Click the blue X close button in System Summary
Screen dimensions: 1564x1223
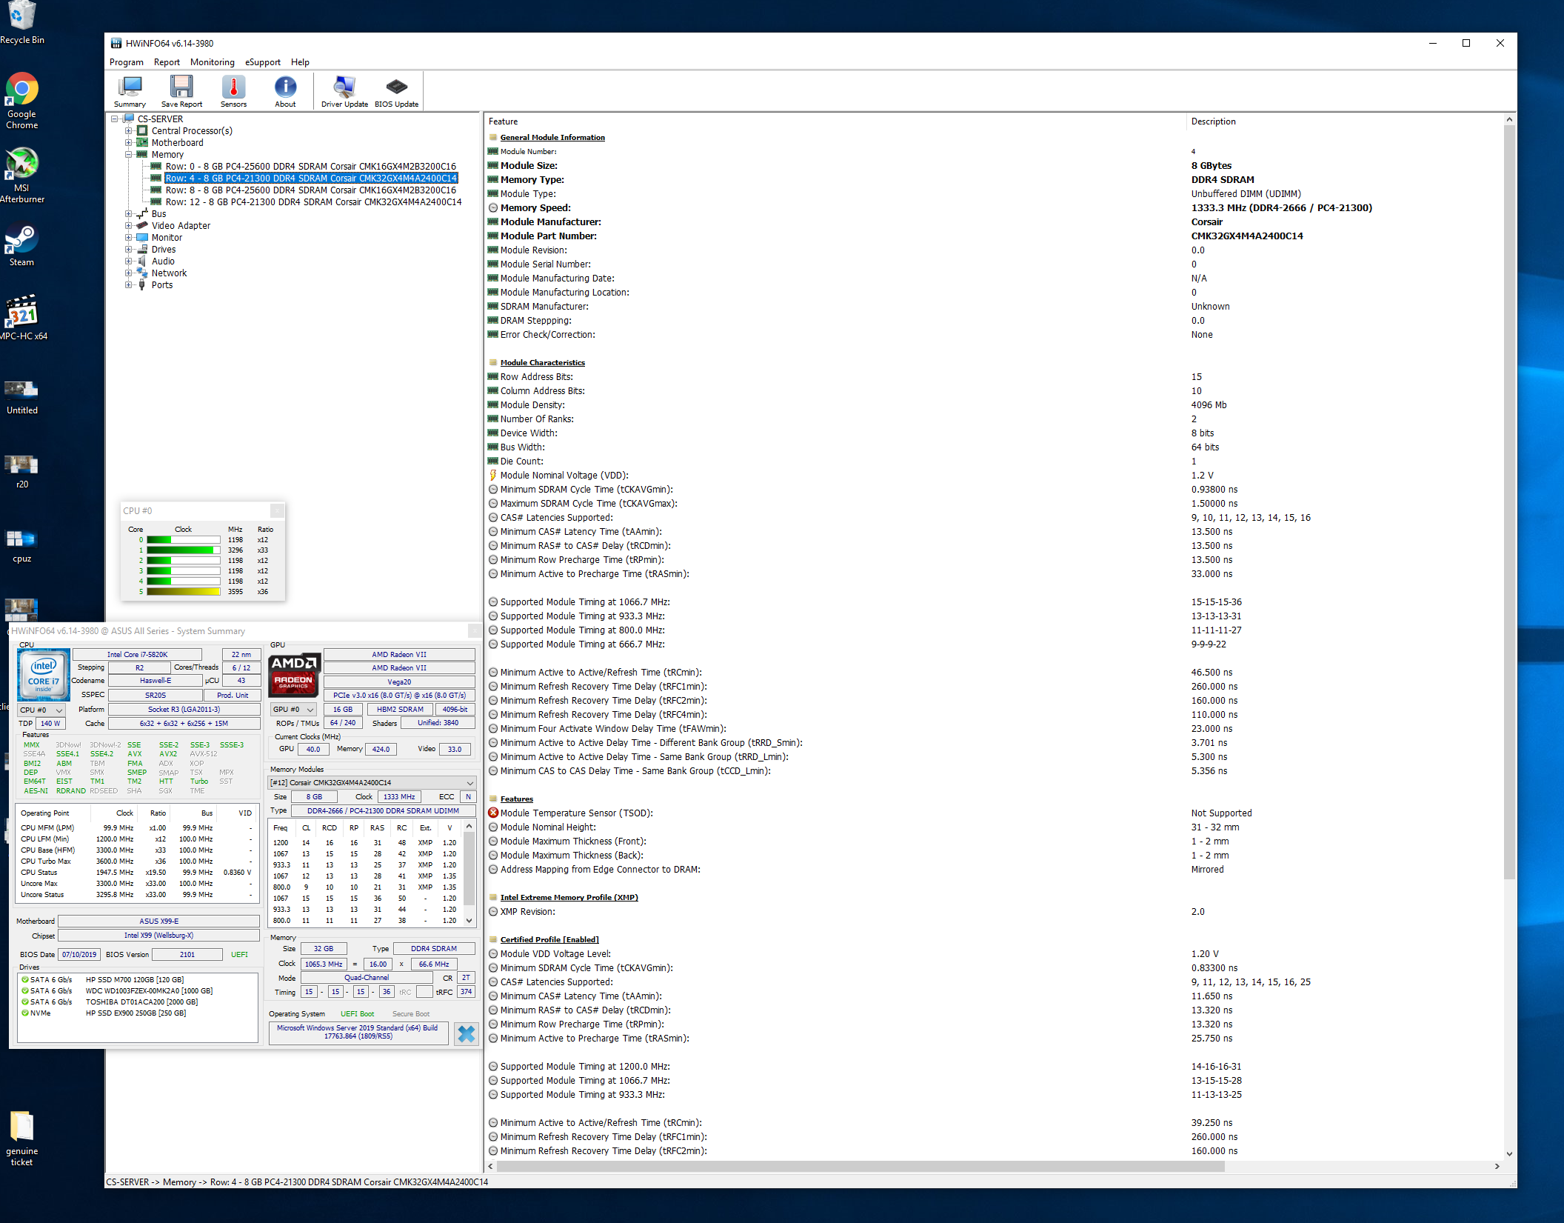[x=466, y=1033]
